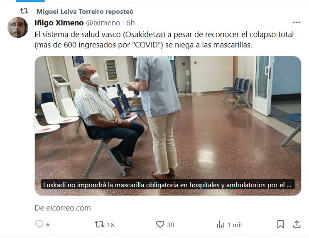Click the 16 reposts count
309x238 pixels.
tap(110, 225)
